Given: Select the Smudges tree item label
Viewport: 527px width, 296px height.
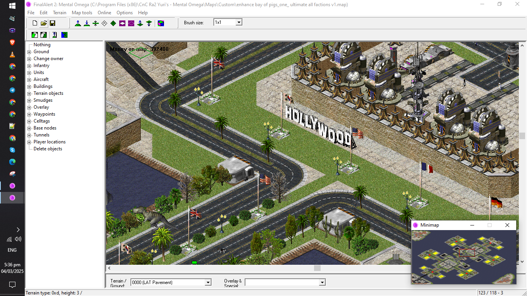Looking at the screenshot, I should point(43,100).
